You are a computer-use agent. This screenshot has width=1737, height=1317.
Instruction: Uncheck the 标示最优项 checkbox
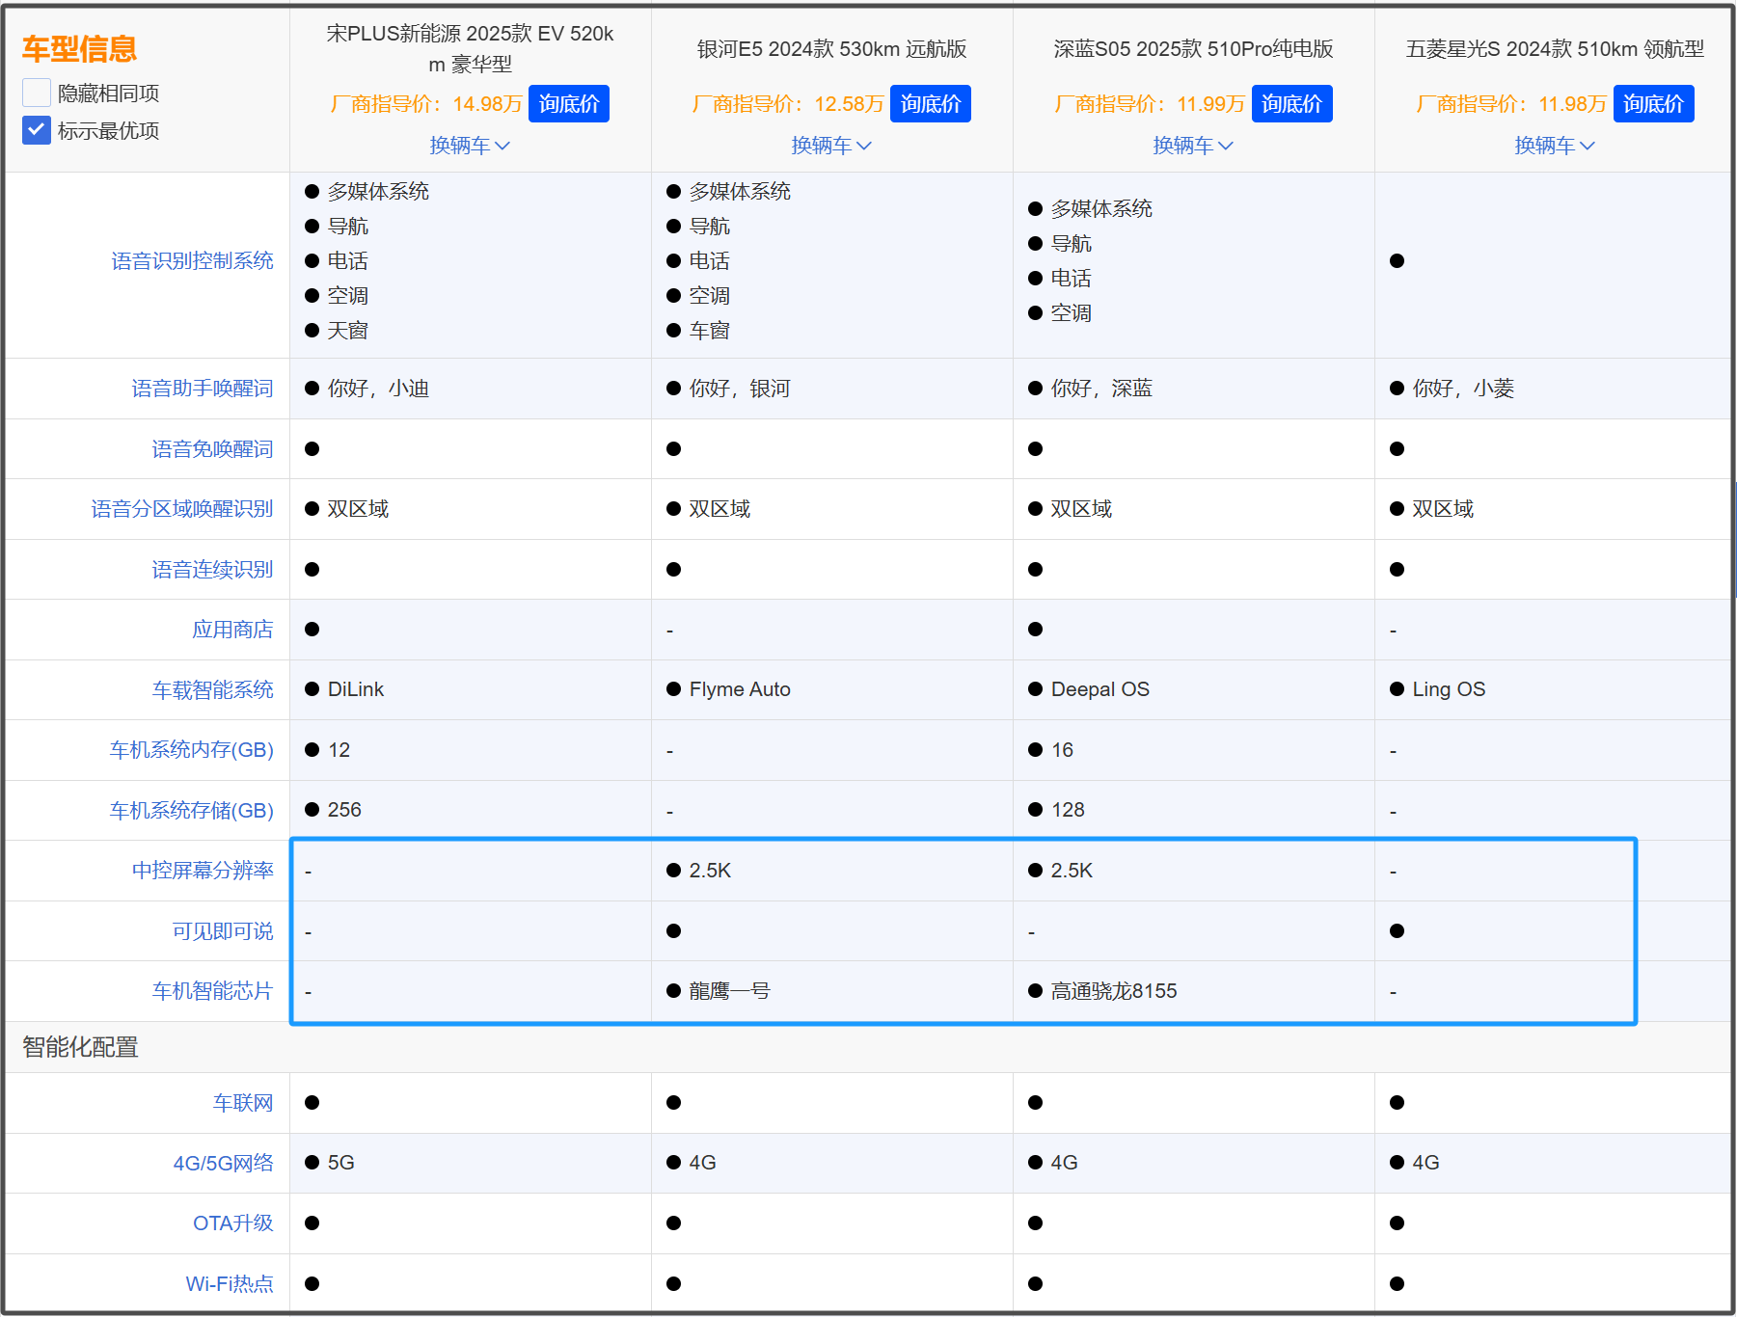pos(37,130)
